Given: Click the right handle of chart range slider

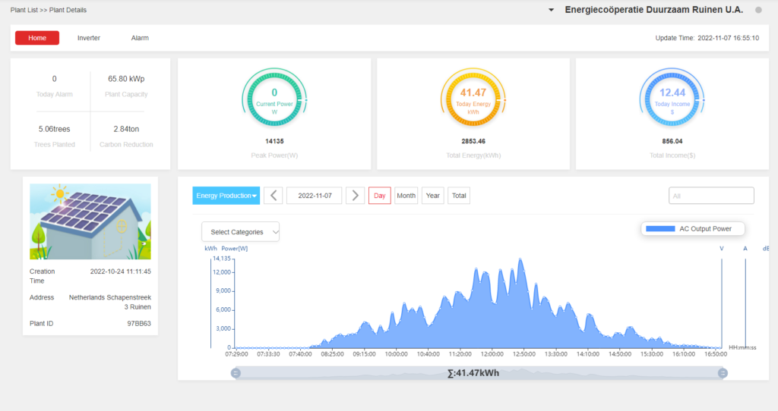Looking at the screenshot, I should pyautogui.click(x=723, y=373).
